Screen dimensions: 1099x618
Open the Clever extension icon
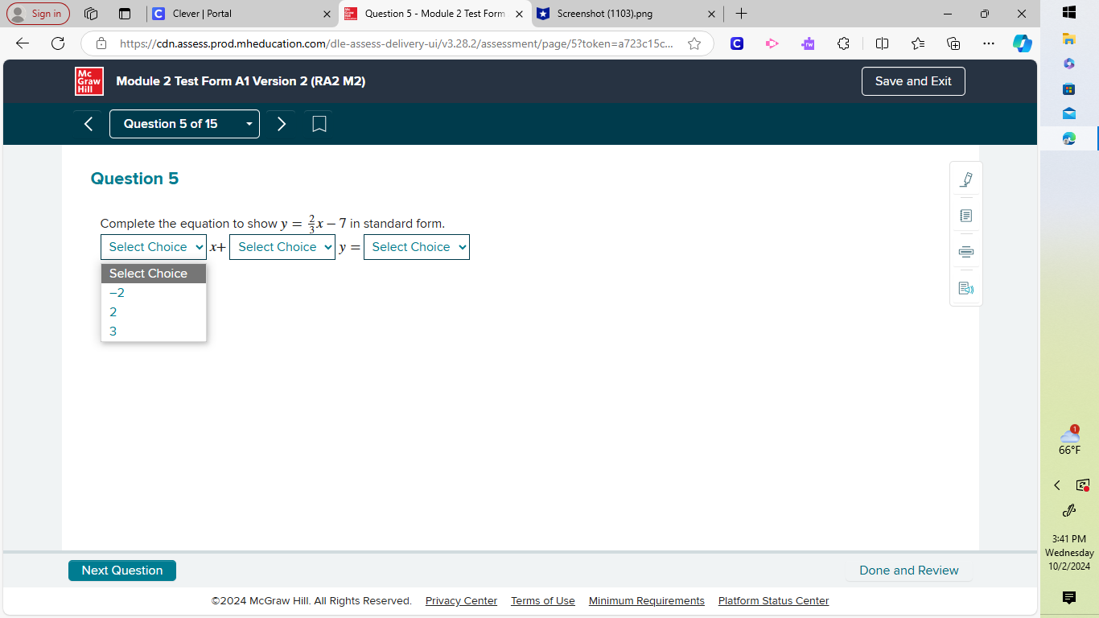737,43
